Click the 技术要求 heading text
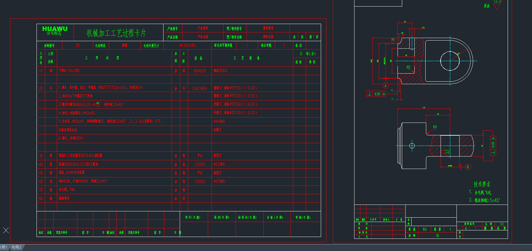Viewport: 532px width, 251px height. click(482, 184)
